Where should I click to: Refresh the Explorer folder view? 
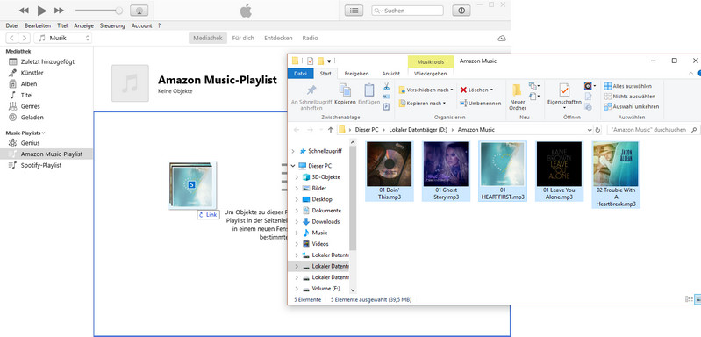click(597, 130)
